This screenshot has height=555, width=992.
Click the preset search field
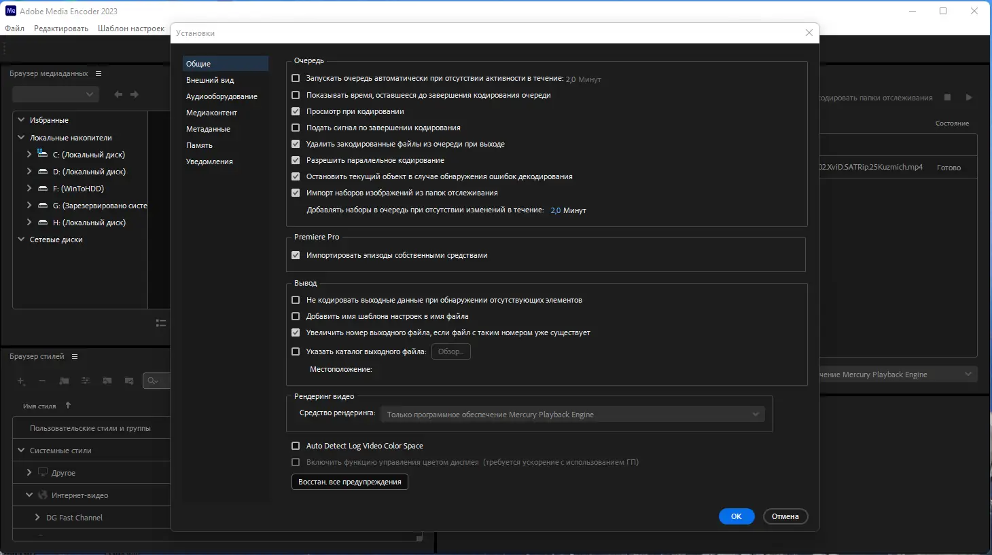(x=156, y=381)
